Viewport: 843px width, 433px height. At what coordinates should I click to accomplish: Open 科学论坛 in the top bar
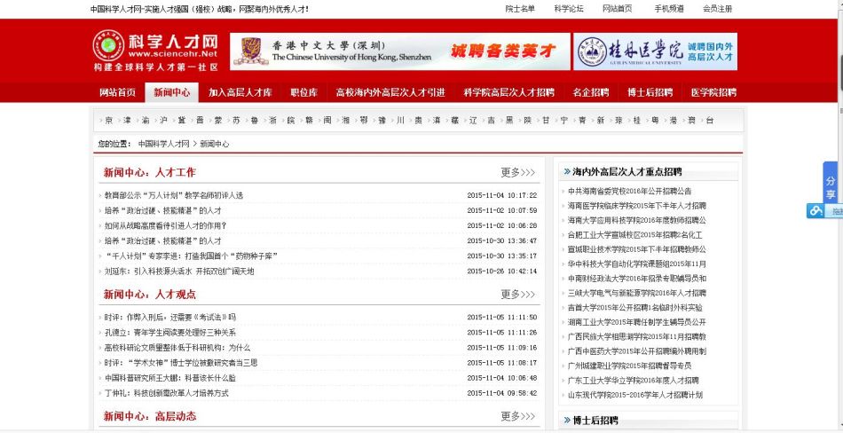(x=569, y=9)
